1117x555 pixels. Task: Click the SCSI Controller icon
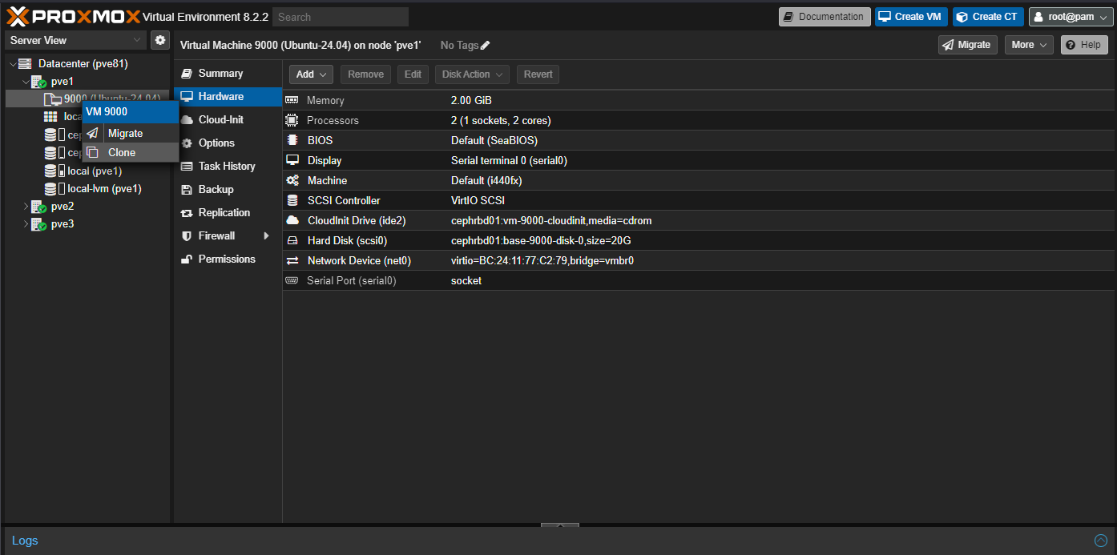coord(292,200)
